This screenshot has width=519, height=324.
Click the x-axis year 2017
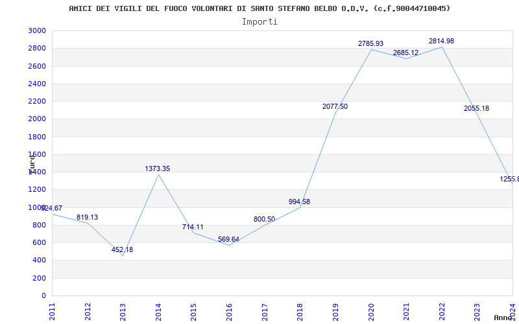tap(265, 312)
